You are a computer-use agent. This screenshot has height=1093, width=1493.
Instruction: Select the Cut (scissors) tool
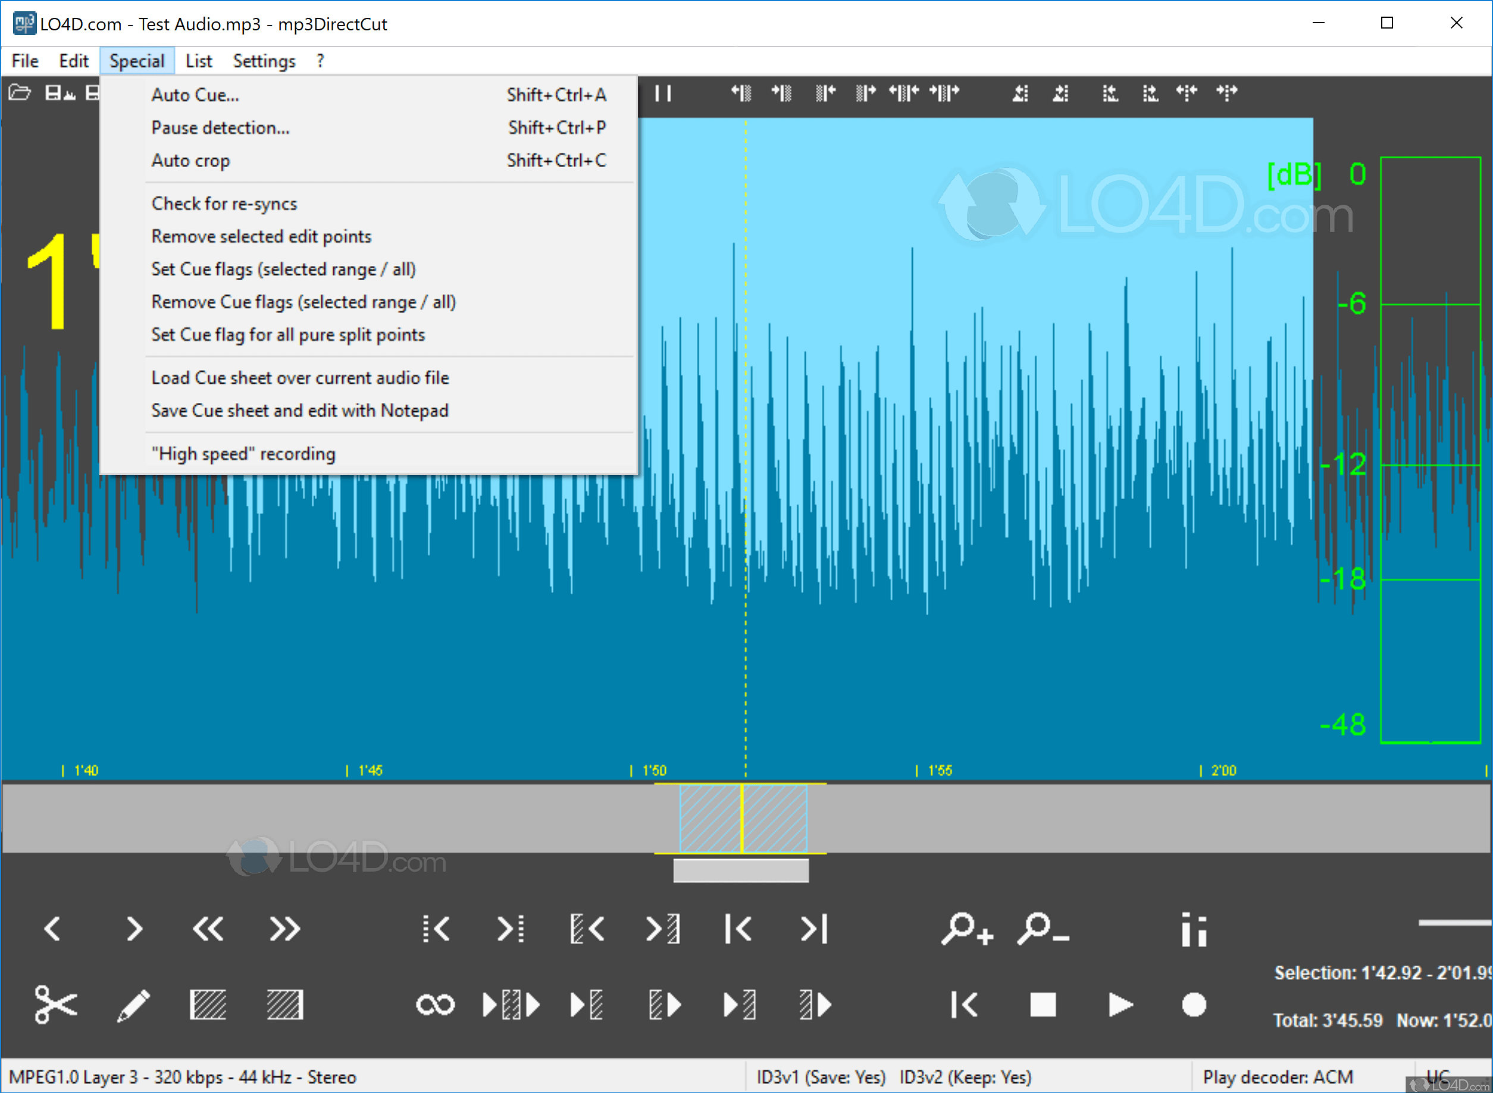point(56,1004)
